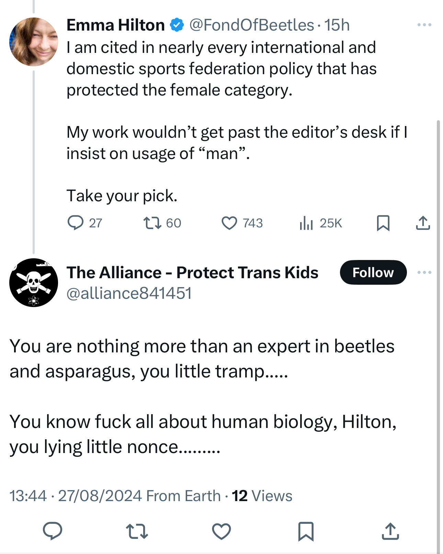Follow The Alliance - Protect Trans Kids

(x=373, y=272)
